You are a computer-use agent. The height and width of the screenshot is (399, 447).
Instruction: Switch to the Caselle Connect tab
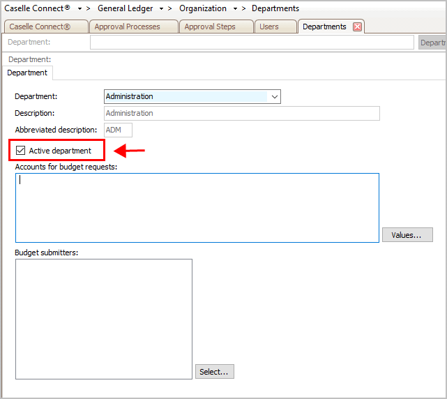pos(45,27)
